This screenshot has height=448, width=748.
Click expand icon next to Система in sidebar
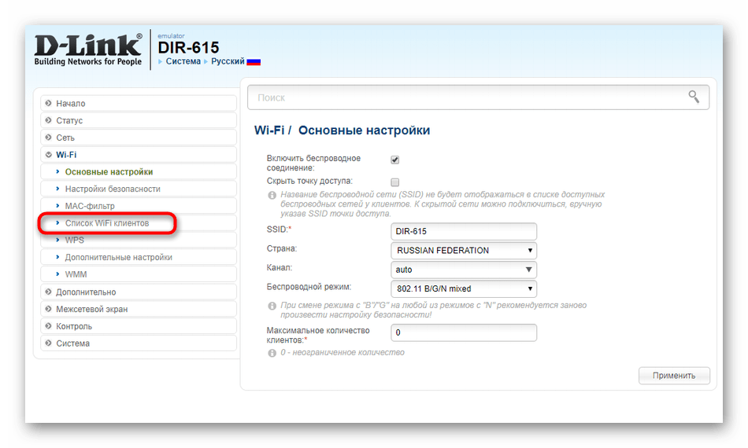tap(48, 343)
